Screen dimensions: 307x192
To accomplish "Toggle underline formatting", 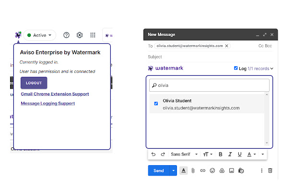I will pyautogui.click(x=240, y=155).
